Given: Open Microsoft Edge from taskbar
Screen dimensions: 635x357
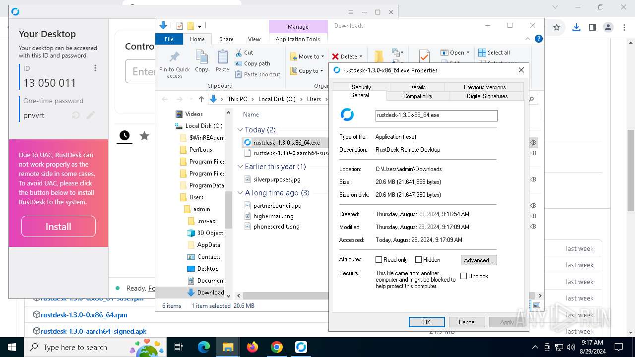Looking at the screenshot, I should (204, 347).
